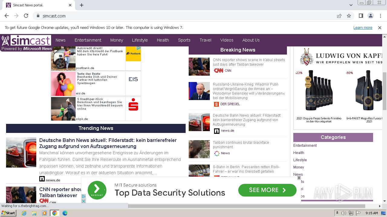Show hidden system tray icons
Viewport: 387px width, 217px height.
pyautogui.click(x=337, y=213)
